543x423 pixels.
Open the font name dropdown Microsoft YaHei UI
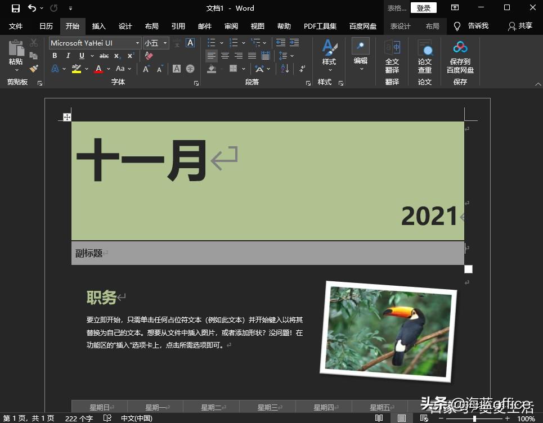(x=137, y=43)
